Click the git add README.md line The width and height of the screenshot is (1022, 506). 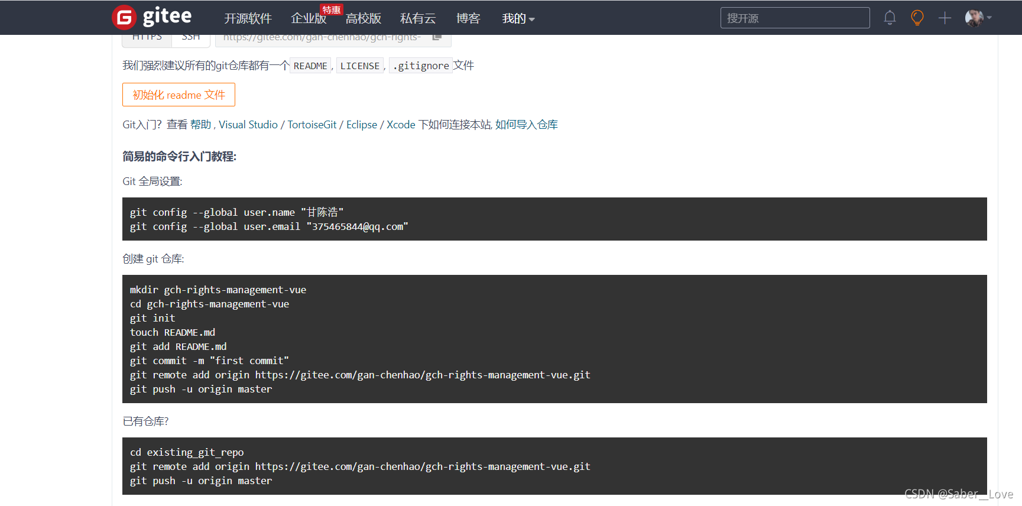pos(179,346)
